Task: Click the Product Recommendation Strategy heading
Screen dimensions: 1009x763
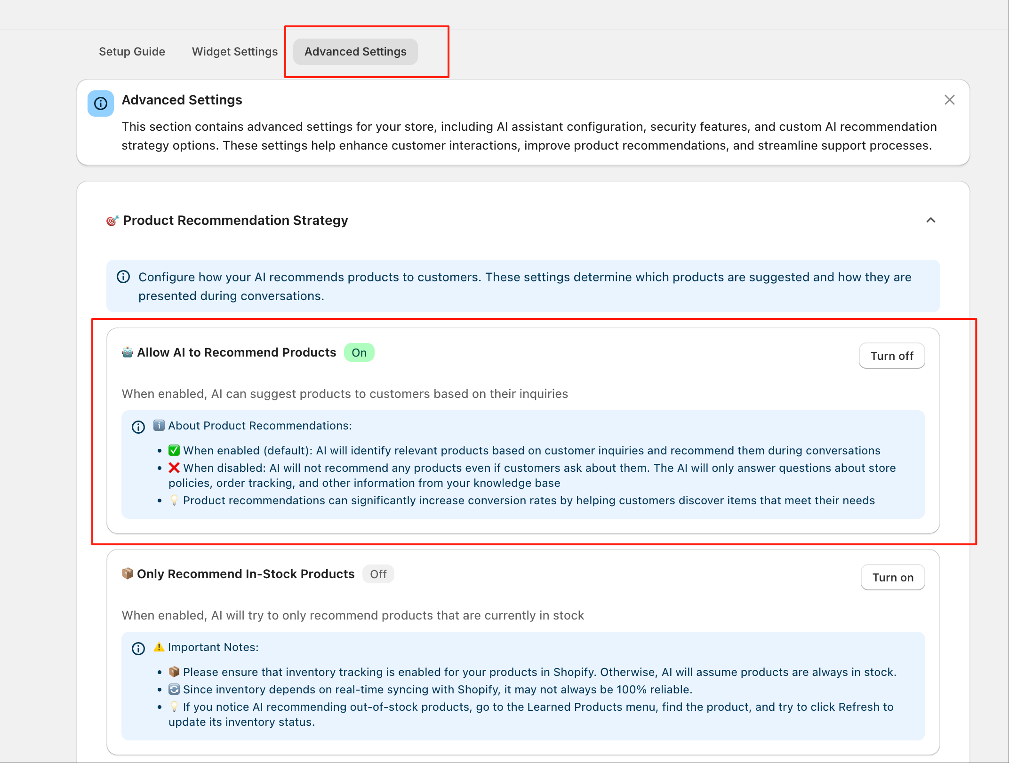Action: (235, 221)
